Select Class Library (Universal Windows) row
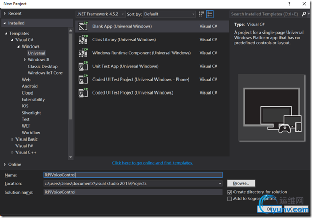This screenshot has width=312, height=218. pyautogui.click(x=152, y=39)
